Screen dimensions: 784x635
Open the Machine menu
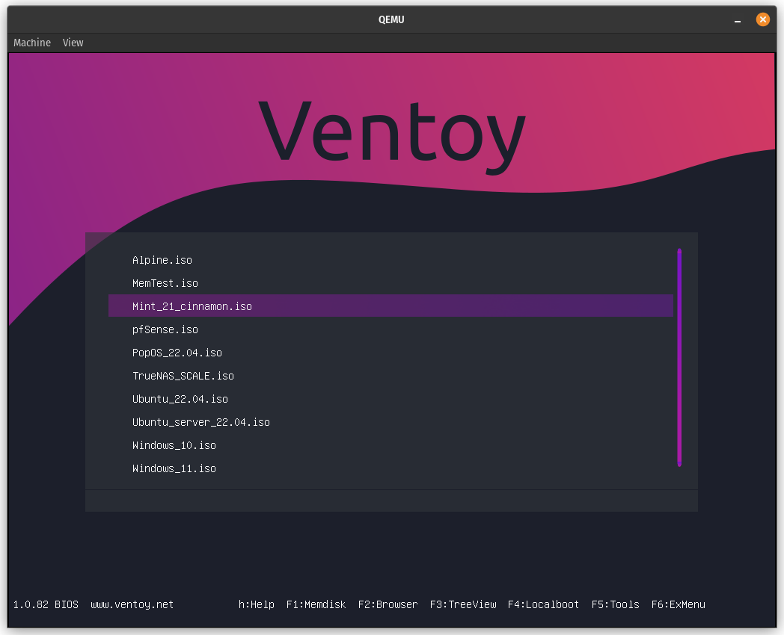32,43
